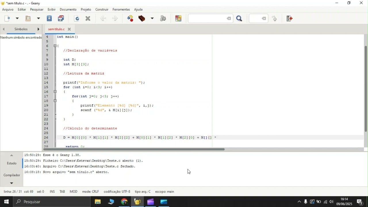The width and height of the screenshot is (368, 207).
Task: Open Google Chrome from the taskbar
Action: click(124, 202)
